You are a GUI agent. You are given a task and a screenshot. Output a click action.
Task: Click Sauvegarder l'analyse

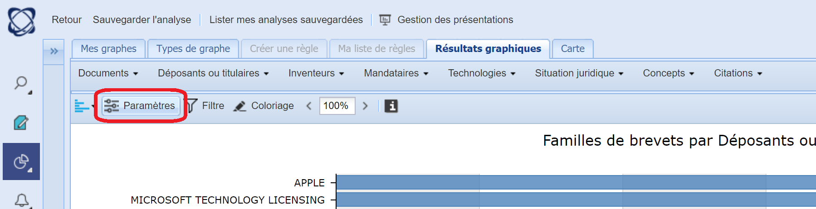point(142,20)
